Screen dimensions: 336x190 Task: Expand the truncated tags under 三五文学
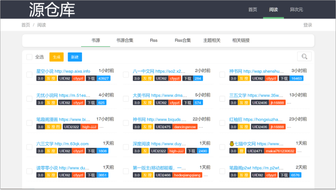pyautogui.click(x=289, y=103)
